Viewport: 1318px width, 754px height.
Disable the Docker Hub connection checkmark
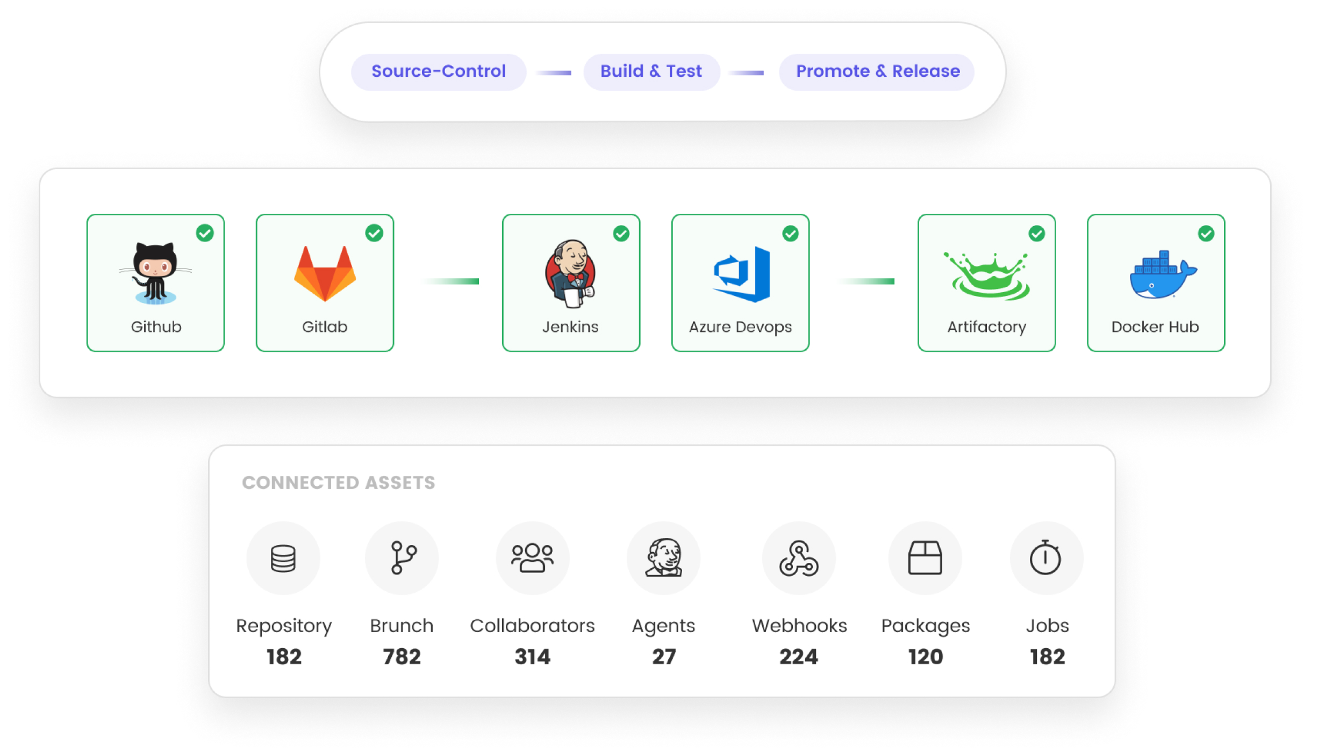pos(1206,233)
